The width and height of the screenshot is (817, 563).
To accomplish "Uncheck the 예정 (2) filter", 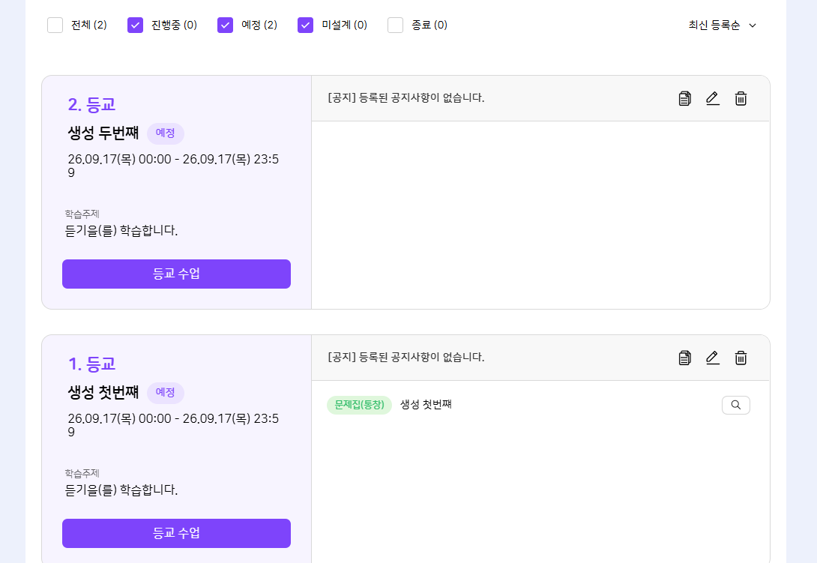I will 225,25.
